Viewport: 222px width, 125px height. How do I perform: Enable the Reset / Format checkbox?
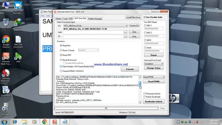click(61, 50)
